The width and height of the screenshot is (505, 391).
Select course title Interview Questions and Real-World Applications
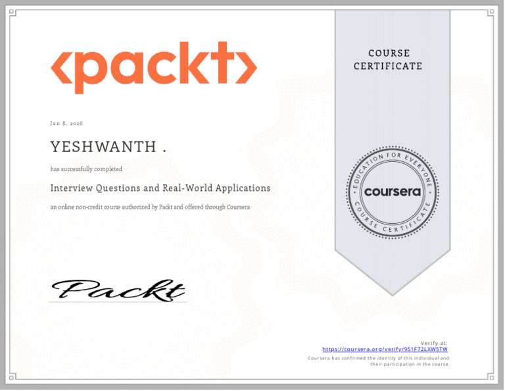[160, 188]
